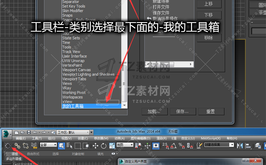Switch to the 自由形式 ribbon tab

[33, 154]
